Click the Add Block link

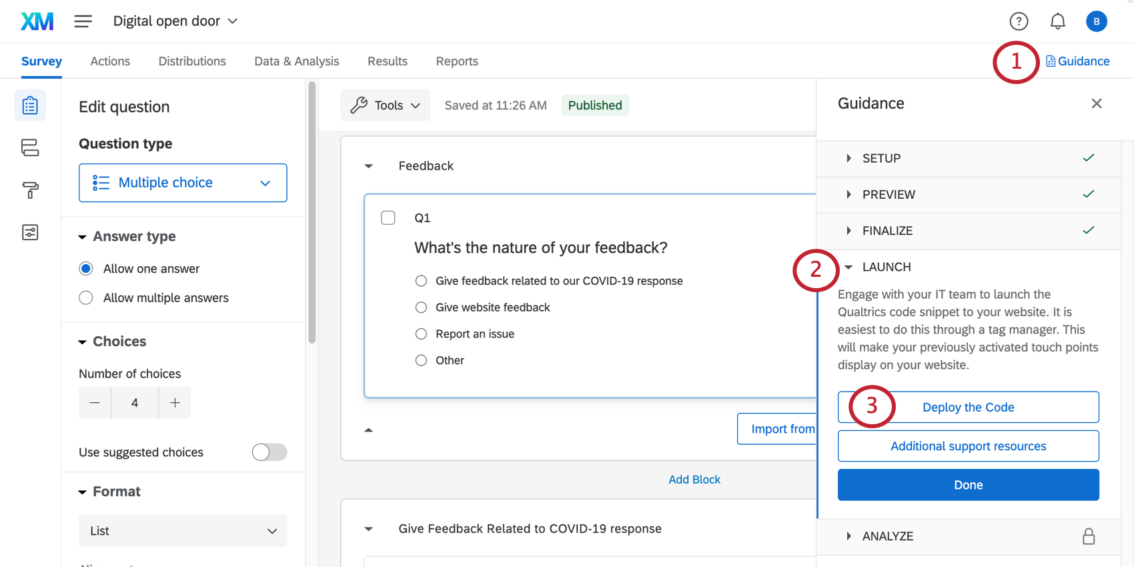coord(694,480)
